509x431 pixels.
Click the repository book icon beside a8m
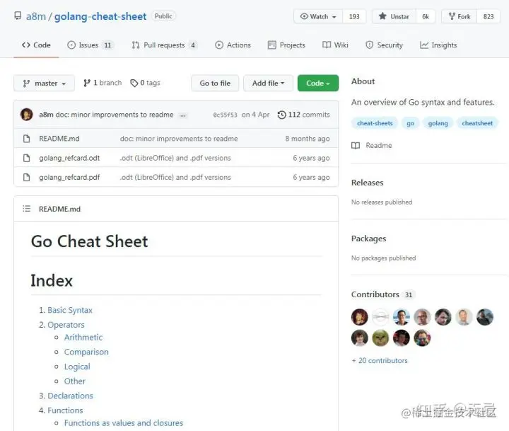tap(18, 16)
